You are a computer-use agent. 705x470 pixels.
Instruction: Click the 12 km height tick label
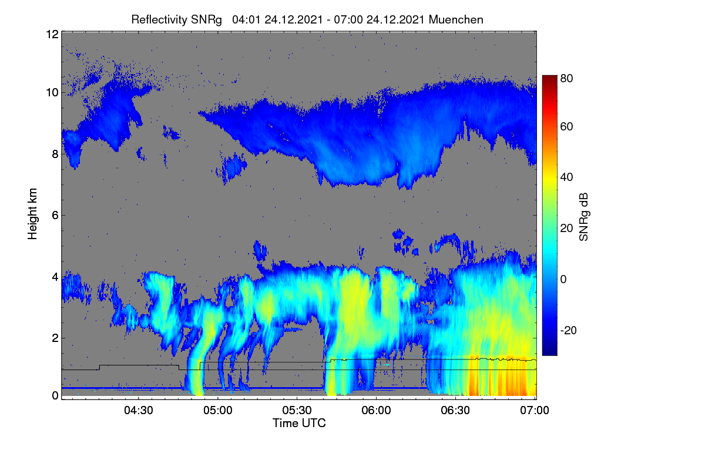pyautogui.click(x=52, y=34)
